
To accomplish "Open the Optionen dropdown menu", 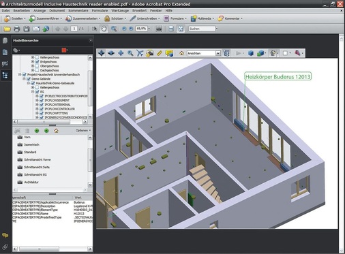I will tap(83, 130).
